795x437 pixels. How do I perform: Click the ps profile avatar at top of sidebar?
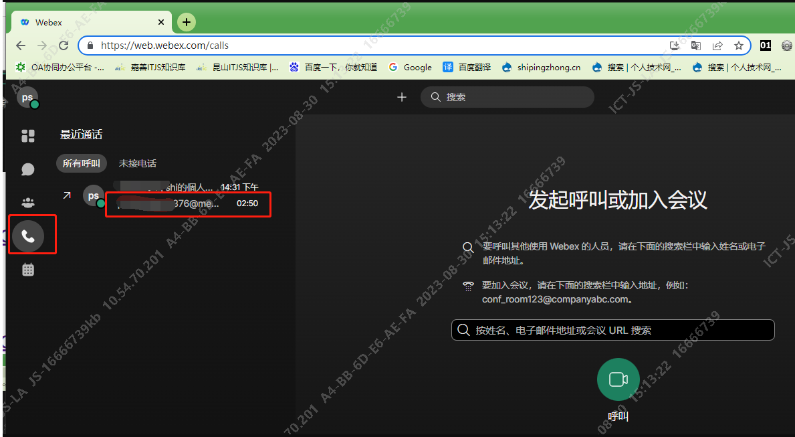[x=27, y=97]
